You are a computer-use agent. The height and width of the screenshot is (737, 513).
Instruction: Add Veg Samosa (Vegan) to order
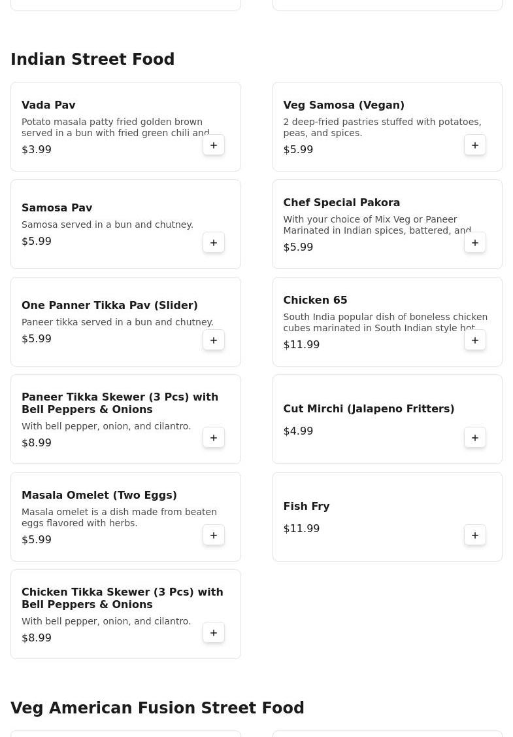475,145
